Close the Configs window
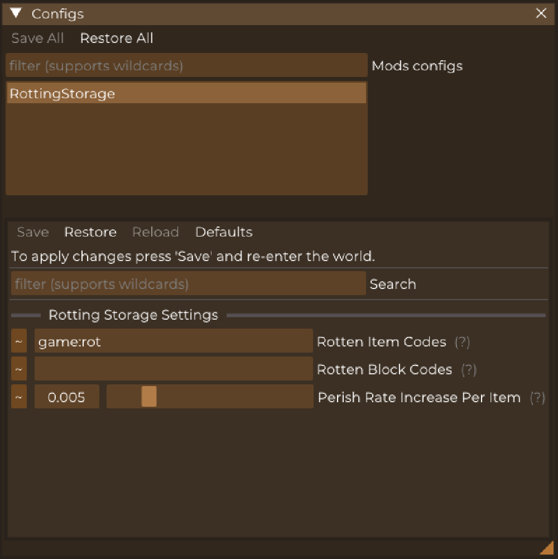558x559 pixels. 541,14
